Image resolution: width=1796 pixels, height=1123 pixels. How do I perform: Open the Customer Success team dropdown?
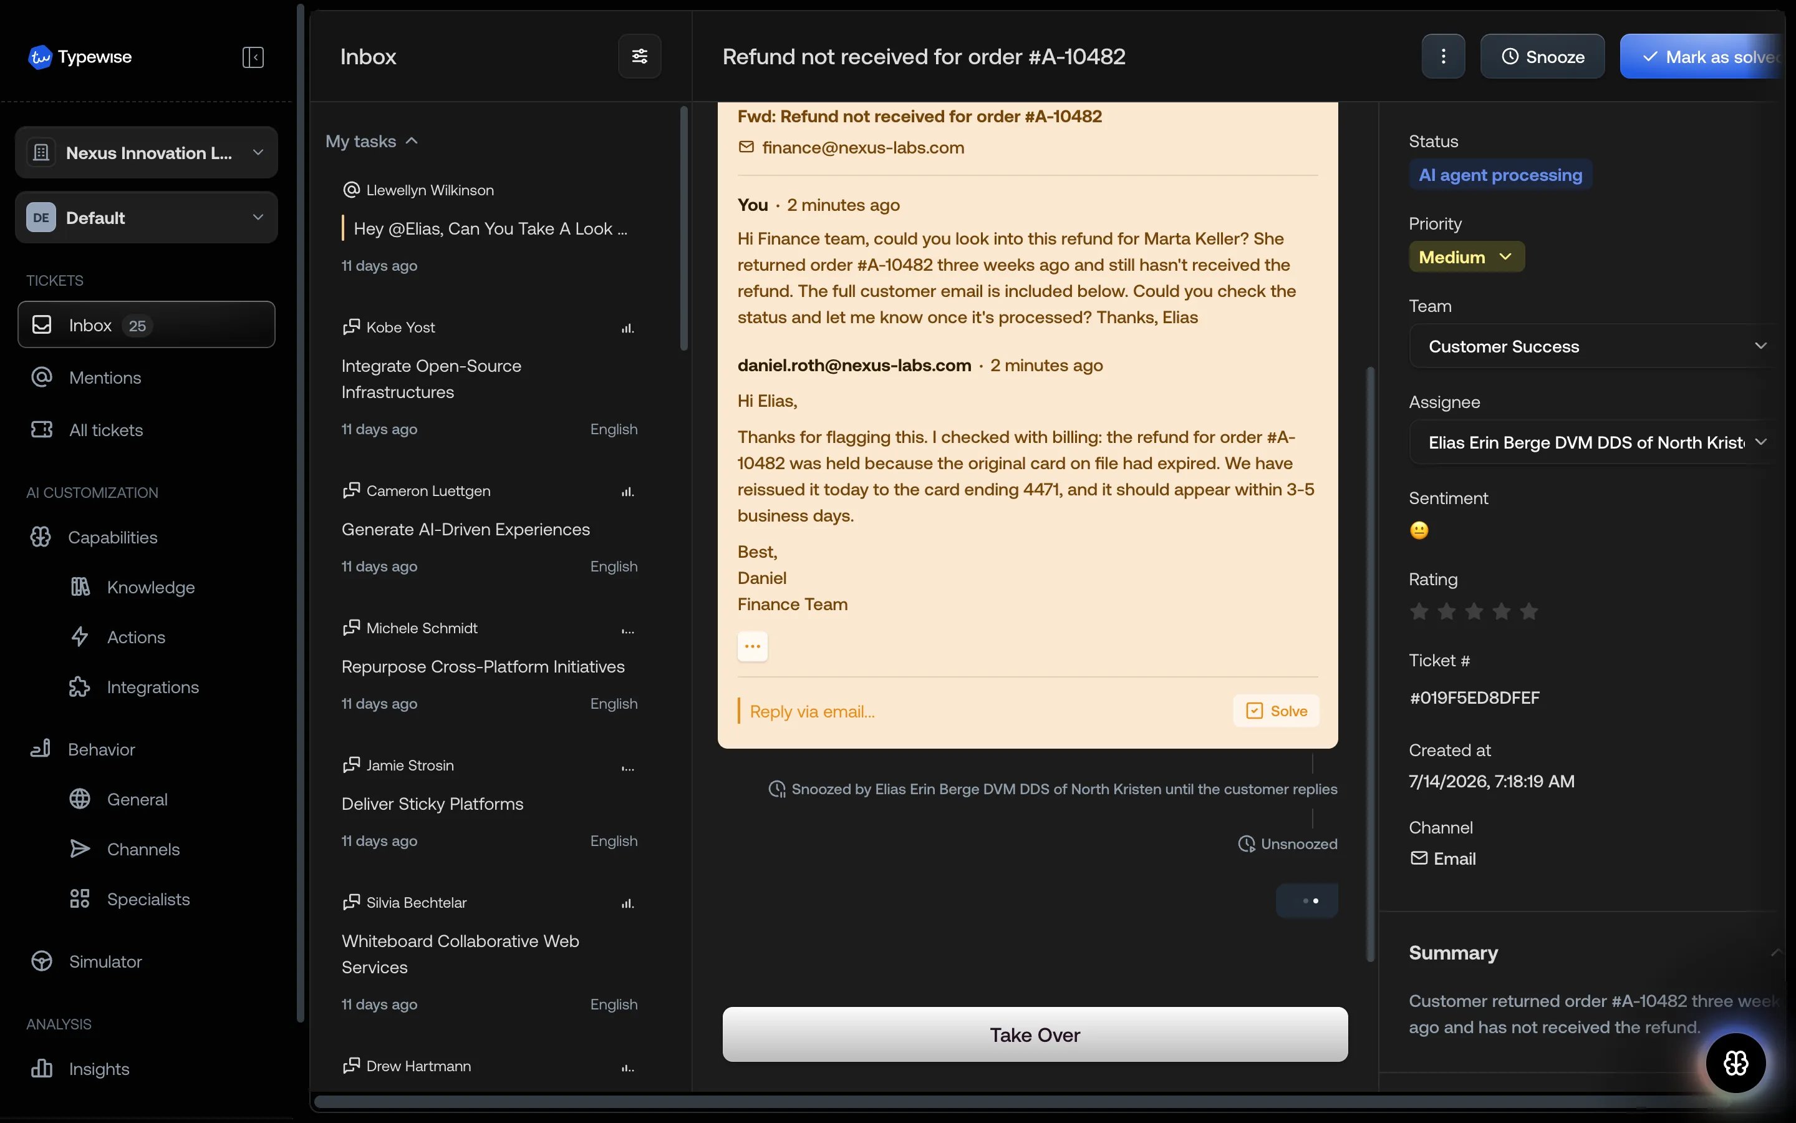coord(1596,346)
